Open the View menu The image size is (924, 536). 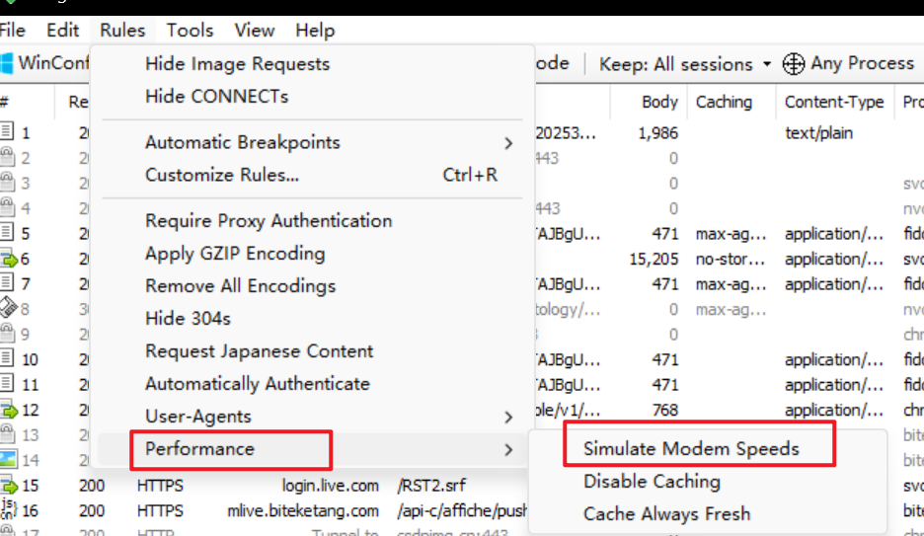point(255,30)
